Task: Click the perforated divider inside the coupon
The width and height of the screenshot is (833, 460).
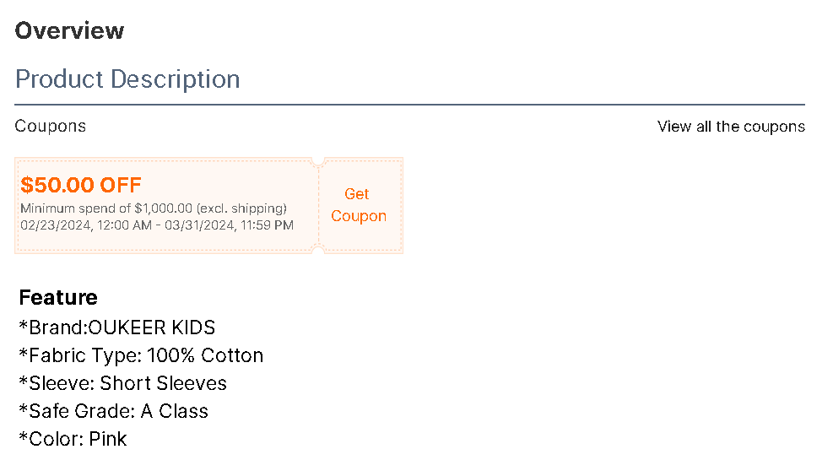Action: click(319, 205)
